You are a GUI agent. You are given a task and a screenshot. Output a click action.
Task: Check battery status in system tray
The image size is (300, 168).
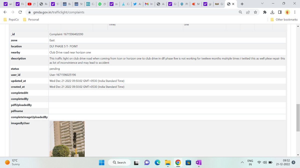[x=270, y=163]
